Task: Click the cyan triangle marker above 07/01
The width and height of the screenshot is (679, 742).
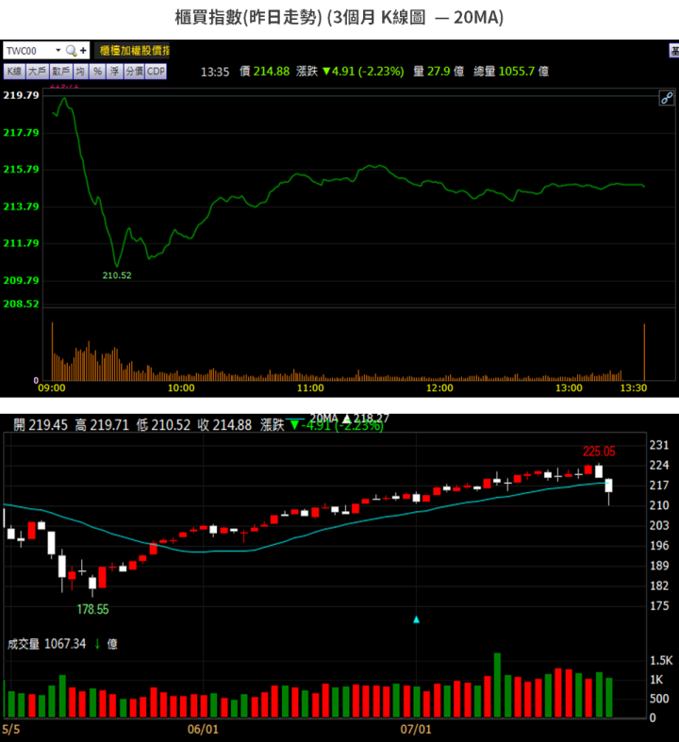Action: pos(417,619)
